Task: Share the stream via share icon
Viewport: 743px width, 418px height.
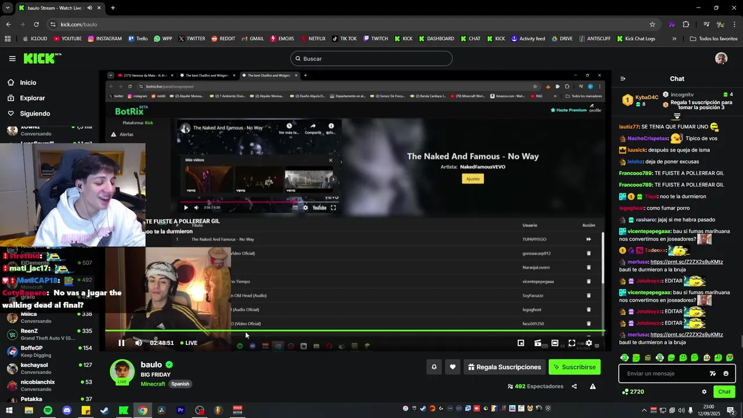Action: tap(574, 386)
